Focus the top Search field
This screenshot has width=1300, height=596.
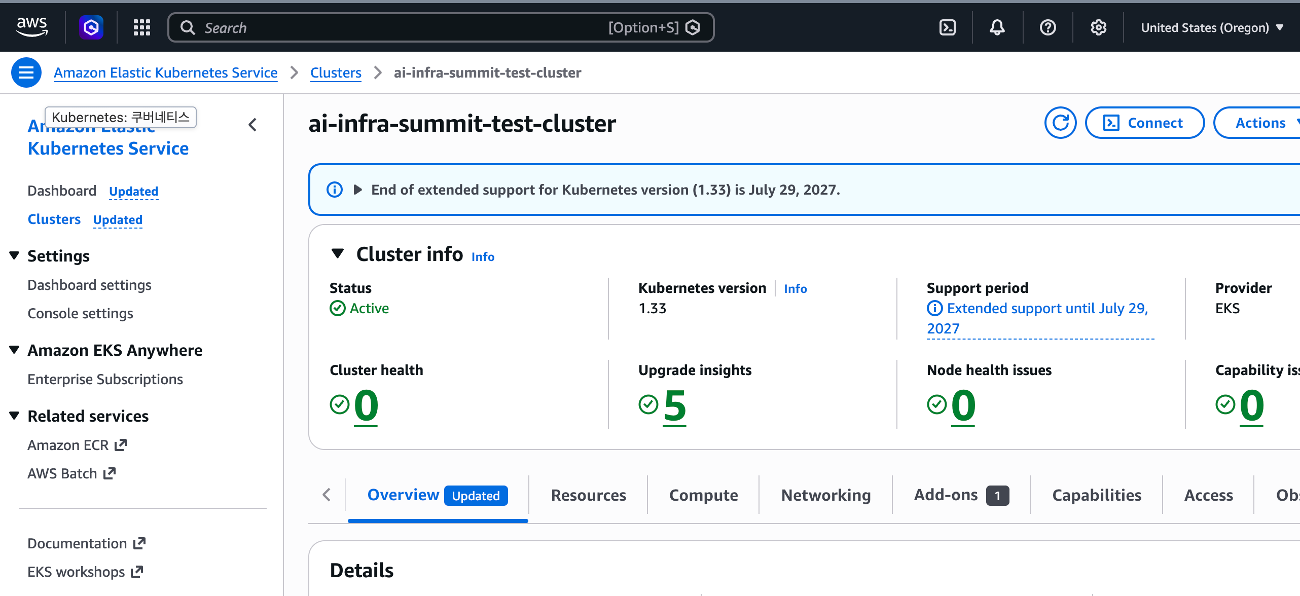441,27
